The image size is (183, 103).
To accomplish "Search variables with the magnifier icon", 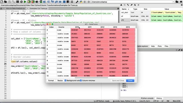I will pos(135,5).
